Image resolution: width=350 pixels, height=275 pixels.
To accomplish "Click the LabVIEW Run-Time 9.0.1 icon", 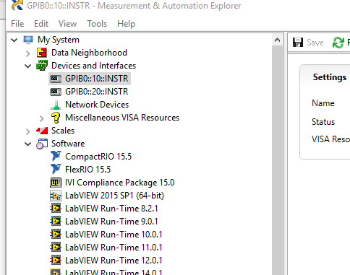I will [56, 222].
